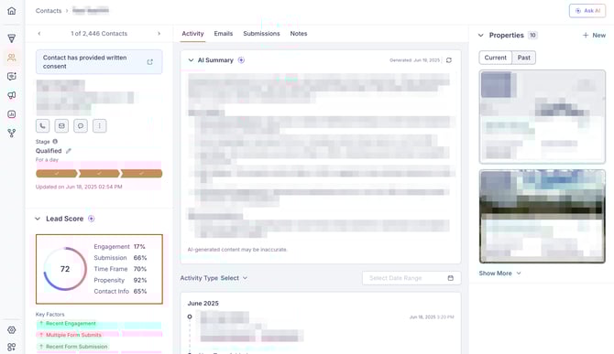Open the consent external link icon
The width and height of the screenshot is (614, 354).
click(x=150, y=61)
